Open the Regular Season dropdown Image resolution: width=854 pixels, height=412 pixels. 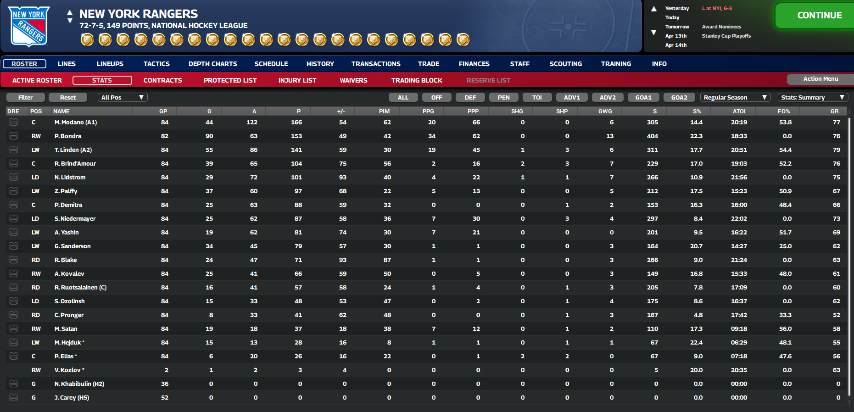point(735,97)
